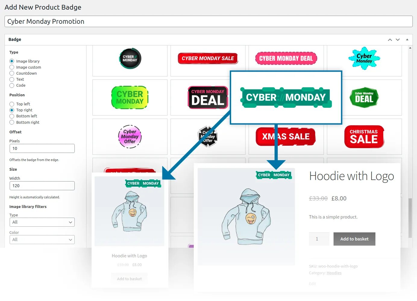Open the Hoodies category link
This screenshot has height=301, width=417.
[x=334, y=273]
